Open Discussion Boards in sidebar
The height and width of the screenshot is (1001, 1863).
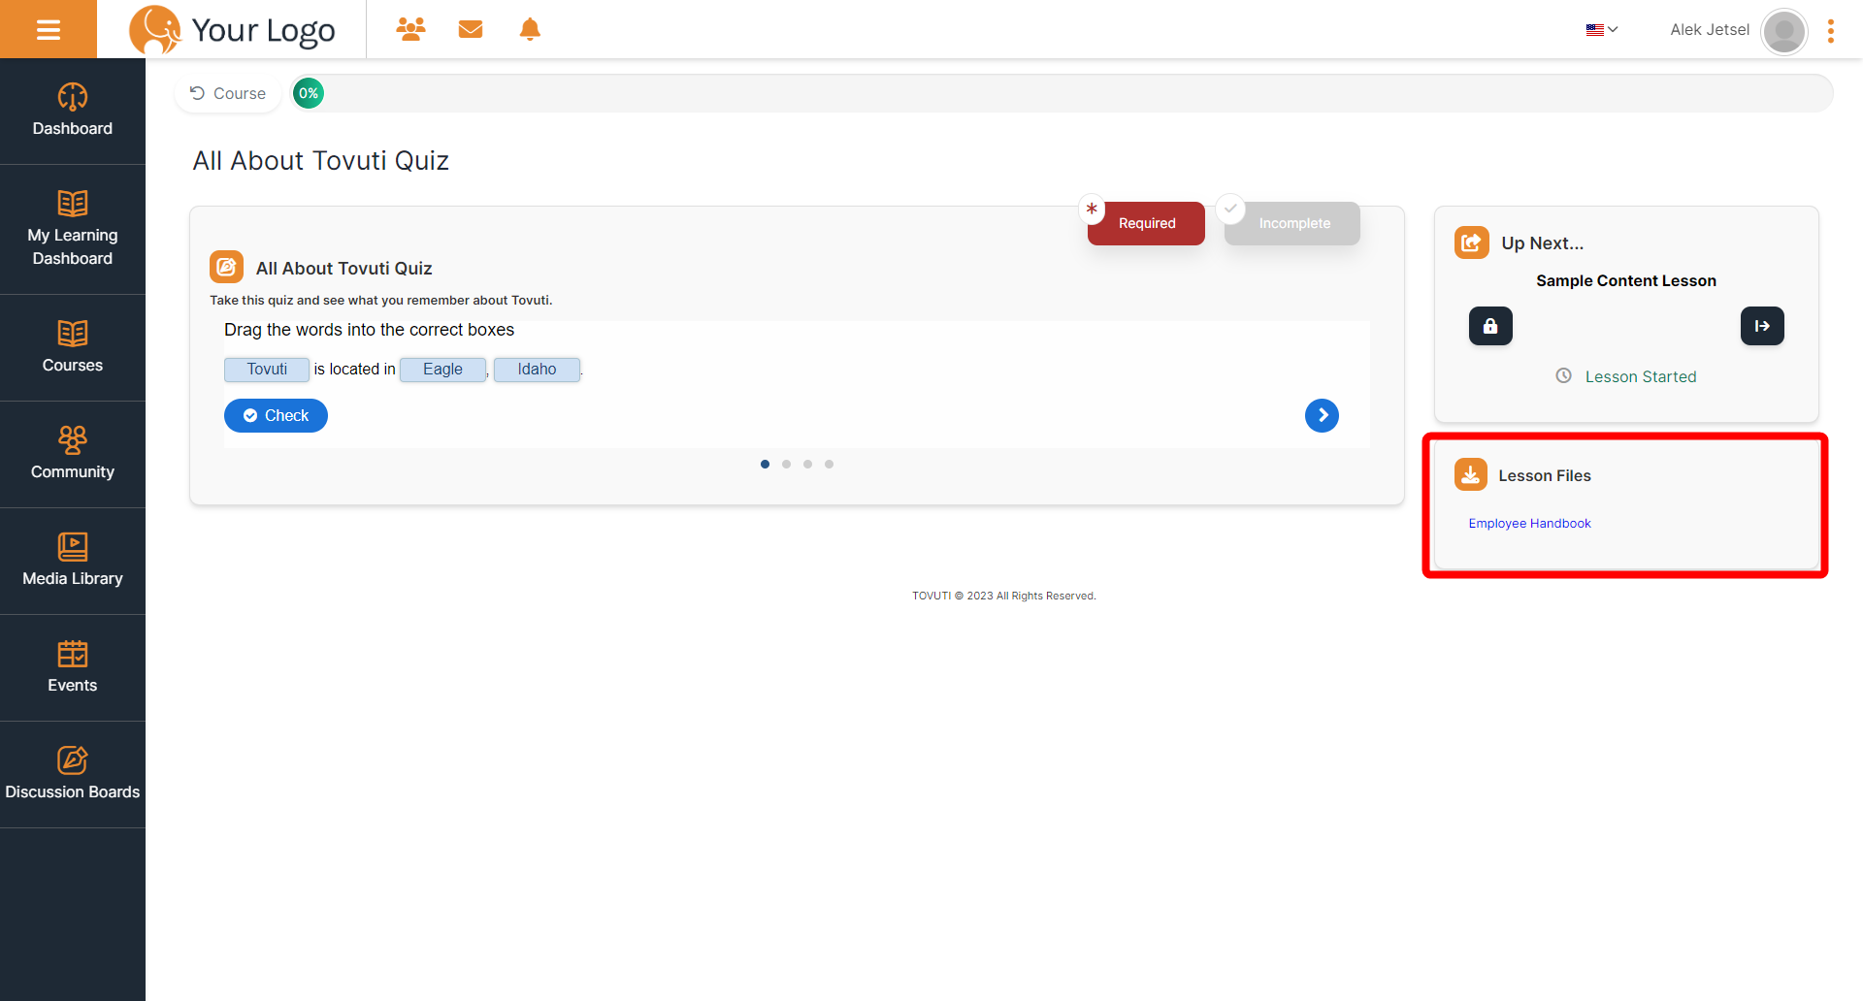click(x=73, y=774)
